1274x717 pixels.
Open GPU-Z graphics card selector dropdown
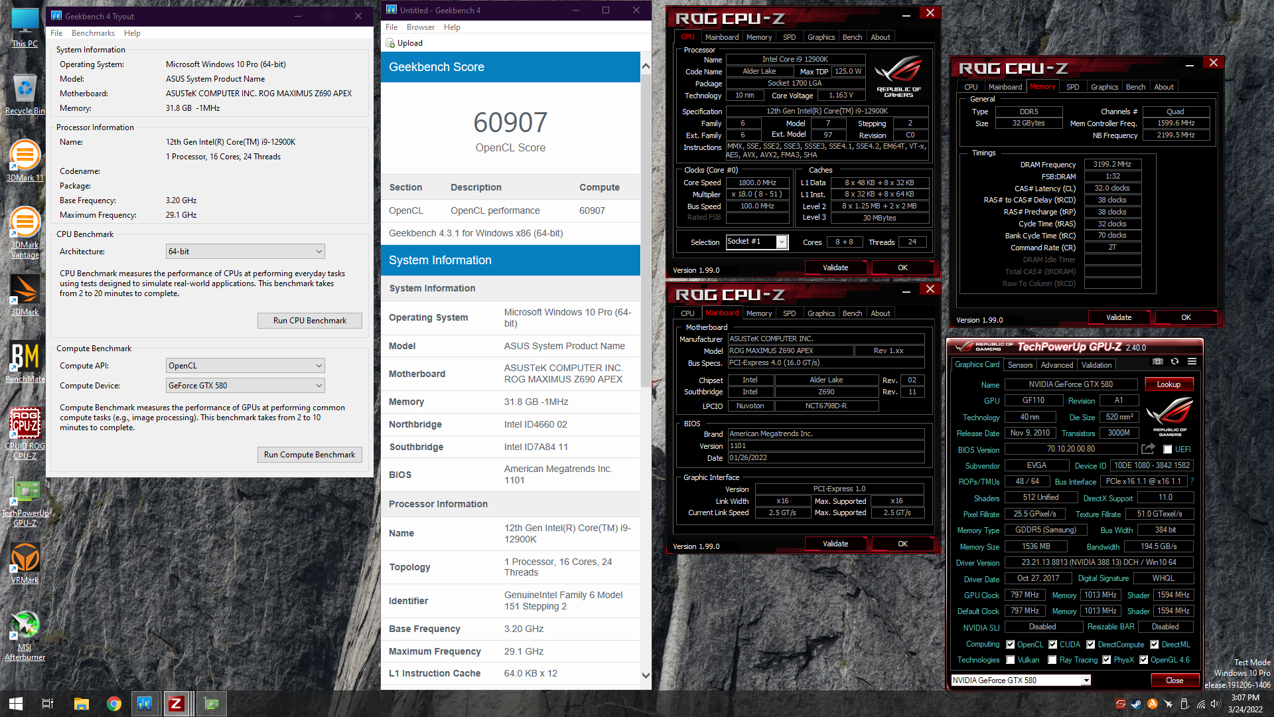pyautogui.click(x=1021, y=680)
